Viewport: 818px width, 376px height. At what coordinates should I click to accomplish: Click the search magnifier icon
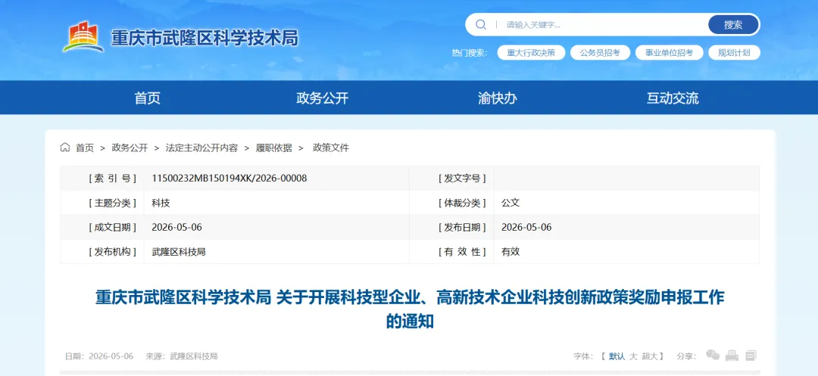click(480, 24)
